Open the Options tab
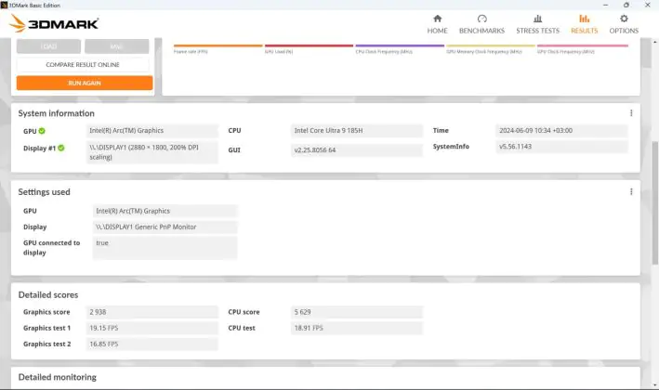 click(624, 24)
